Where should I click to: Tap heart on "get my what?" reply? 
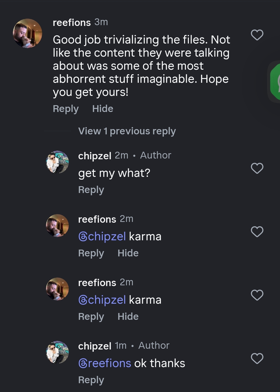coord(257,168)
